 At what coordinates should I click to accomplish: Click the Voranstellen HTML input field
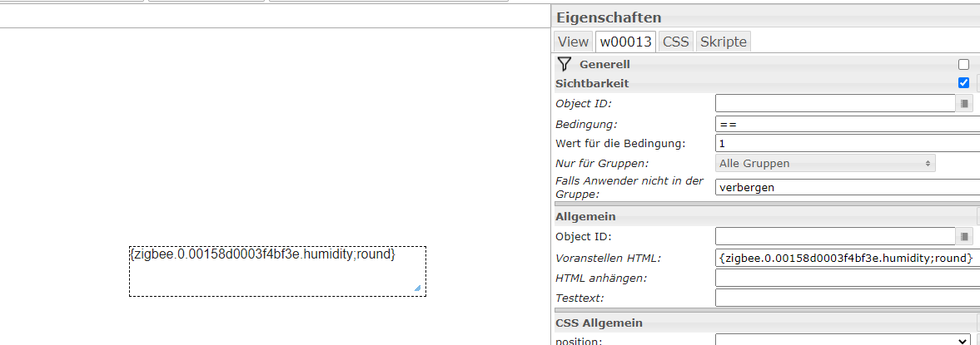pos(848,258)
